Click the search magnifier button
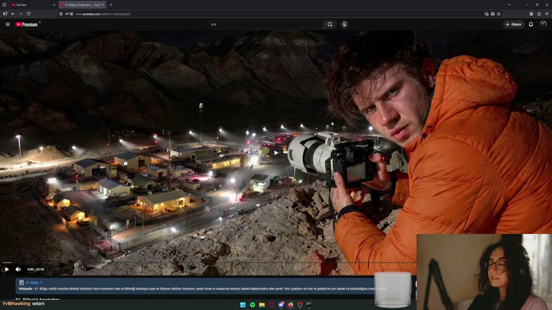Image resolution: width=552 pixels, height=310 pixels. pyautogui.click(x=330, y=25)
